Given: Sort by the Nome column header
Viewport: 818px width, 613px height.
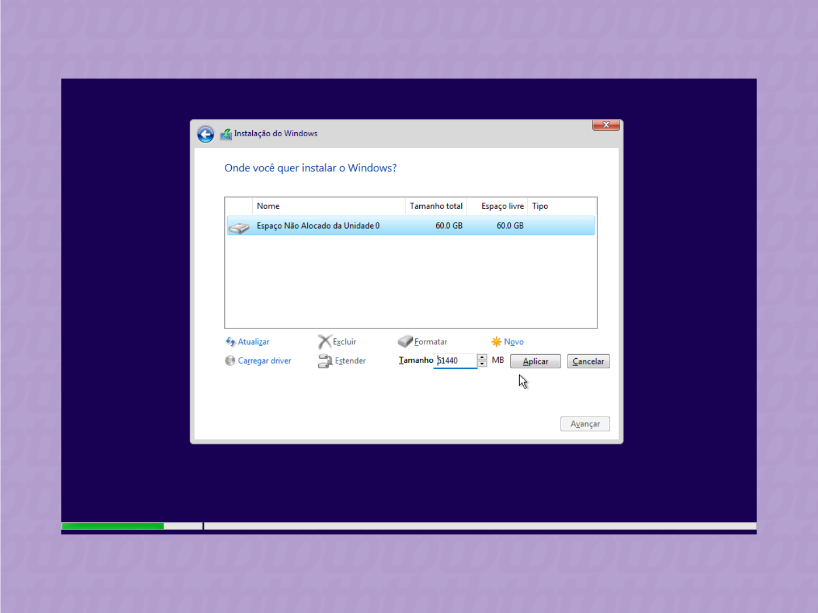Looking at the screenshot, I should tap(328, 206).
